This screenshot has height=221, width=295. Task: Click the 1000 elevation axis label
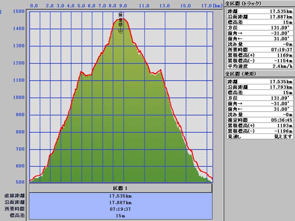[x=19, y=98]
